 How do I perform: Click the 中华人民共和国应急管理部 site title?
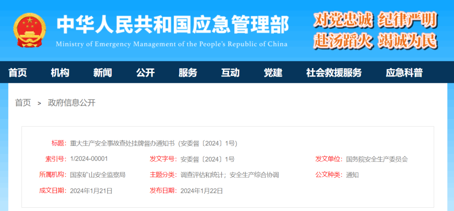pyautogui.click(x=173, y=25)
